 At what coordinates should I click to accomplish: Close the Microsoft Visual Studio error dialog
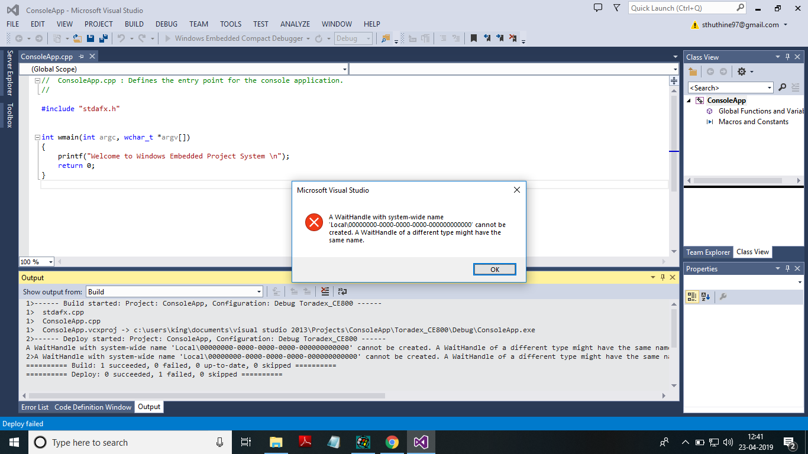tap(516, 190)
